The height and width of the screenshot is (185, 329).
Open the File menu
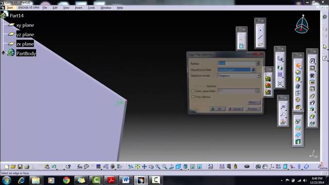(45, 8)
